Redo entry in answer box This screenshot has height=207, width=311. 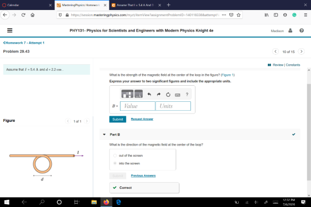coord(158,95)
